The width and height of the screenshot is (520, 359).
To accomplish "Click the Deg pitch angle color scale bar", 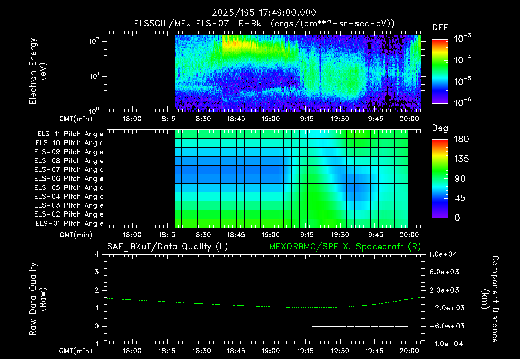I will pyautogui.click(x=440, y=178).
